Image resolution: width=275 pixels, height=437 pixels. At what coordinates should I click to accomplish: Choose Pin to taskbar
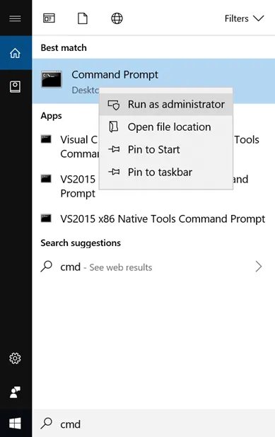pyautogui.click(x=166, y=173)
